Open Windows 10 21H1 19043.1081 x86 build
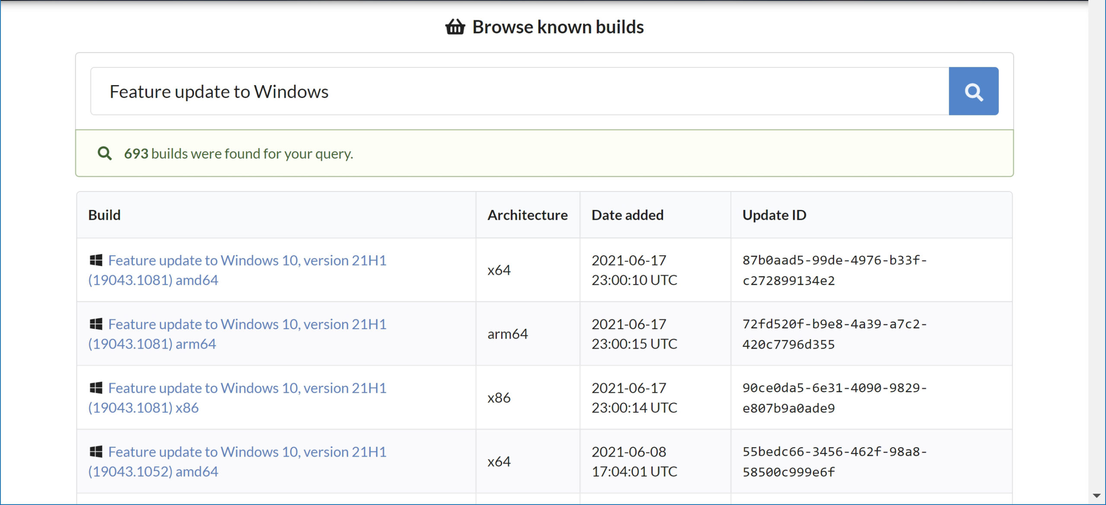Screen dimensions: 1106x505 tap(237, 398)
